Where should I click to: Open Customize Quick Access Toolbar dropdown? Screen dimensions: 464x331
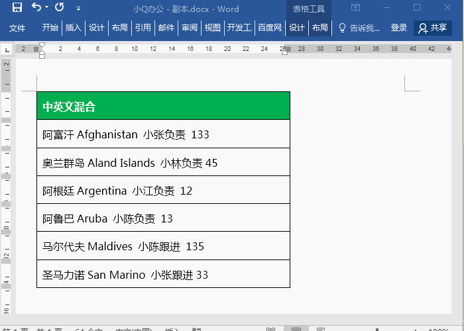click(x=78, y=9)
